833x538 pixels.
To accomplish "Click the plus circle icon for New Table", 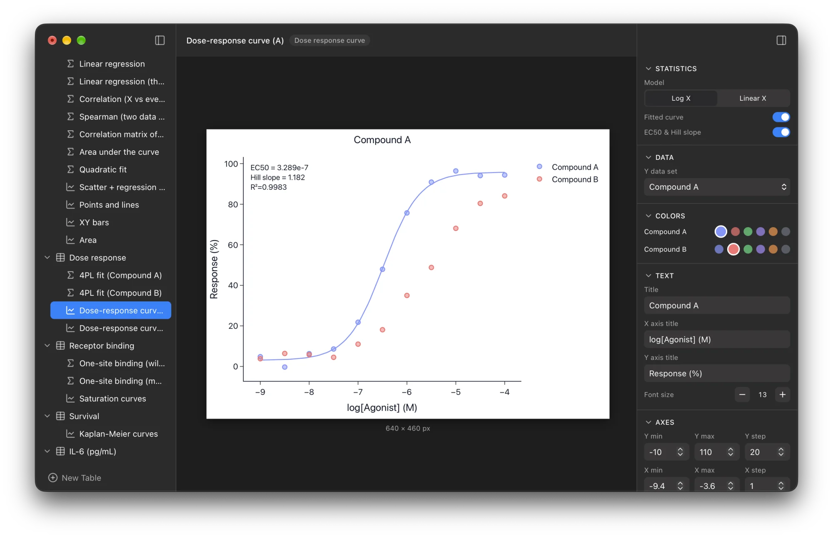I will [53, 478].
